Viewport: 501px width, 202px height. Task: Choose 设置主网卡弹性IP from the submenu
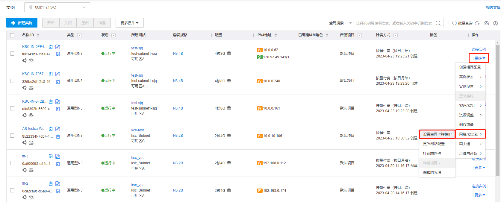437,134
